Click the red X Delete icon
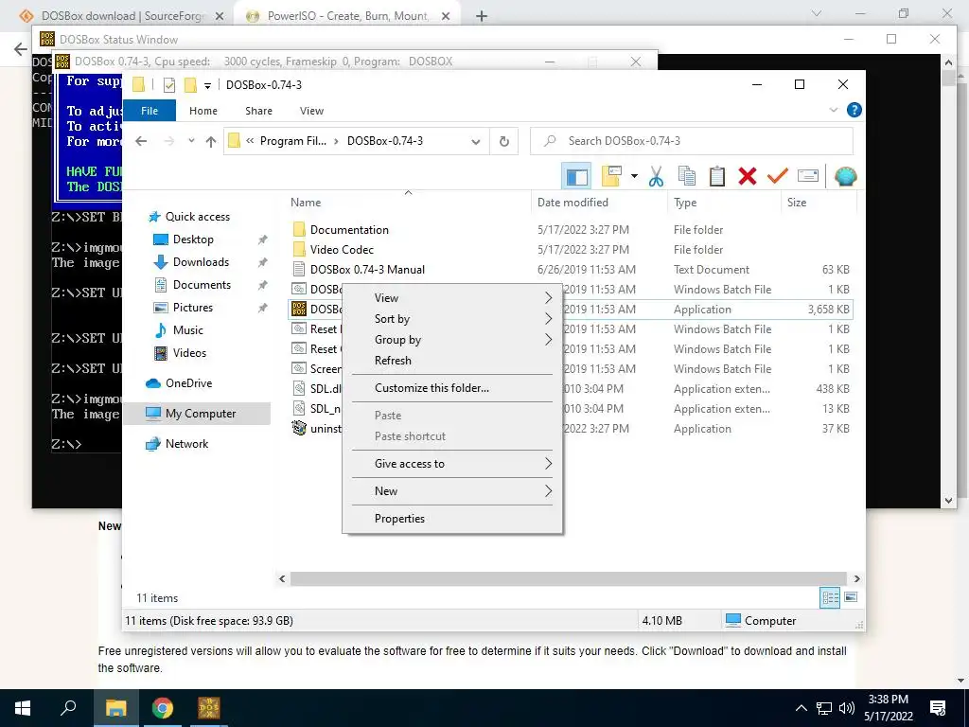The height and width of the screenshot is (727, 969). click(x=748, y=177)
